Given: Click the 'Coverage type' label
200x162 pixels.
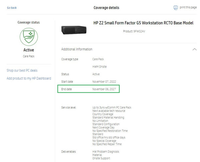Looking at the screenshot, I should (x=70, y=59).
